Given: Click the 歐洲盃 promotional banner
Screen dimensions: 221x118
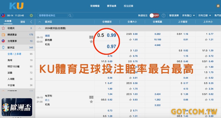Looking at the screenshot, I should pyautogui.click(x=17, y=107).
